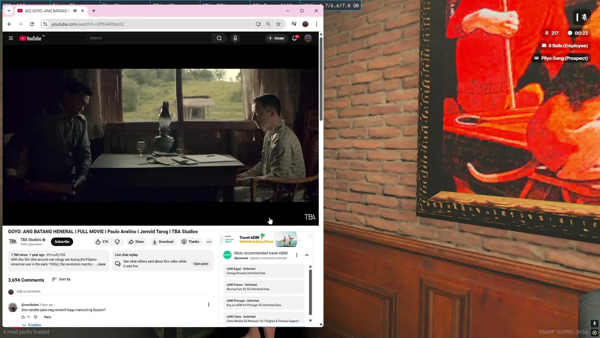Go forward with browser forward arrow
Image resolution: width=600 pixels, height=338 pixels.
21,24
